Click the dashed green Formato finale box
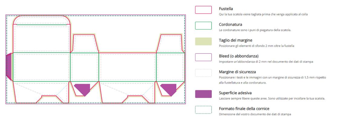The image size is (354, 121). coord(203,110)
